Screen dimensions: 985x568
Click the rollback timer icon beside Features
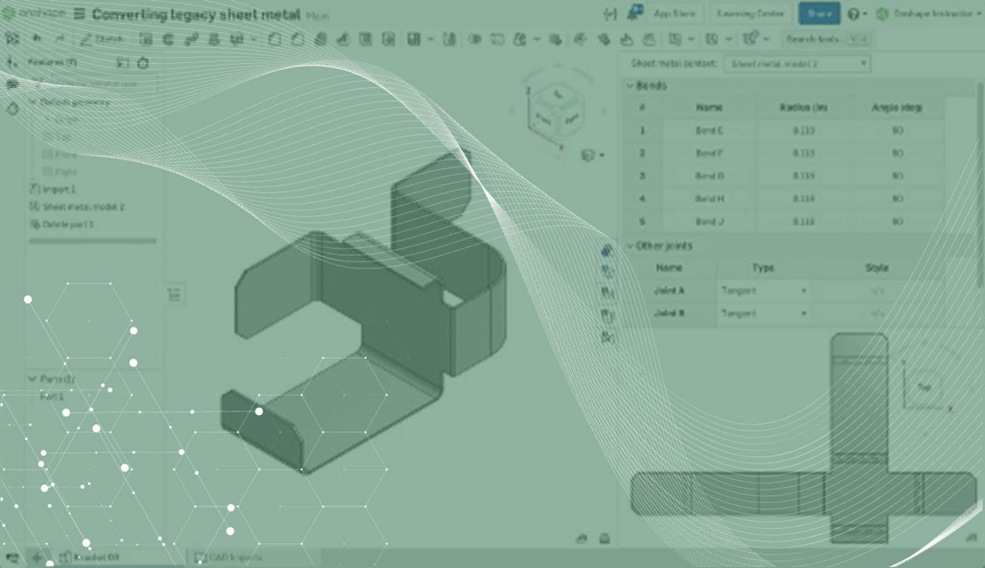[x=143, y=63]
